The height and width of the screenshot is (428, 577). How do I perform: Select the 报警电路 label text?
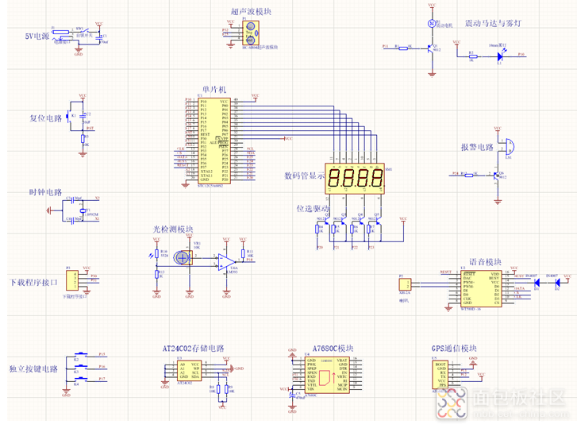coord(476,148)
